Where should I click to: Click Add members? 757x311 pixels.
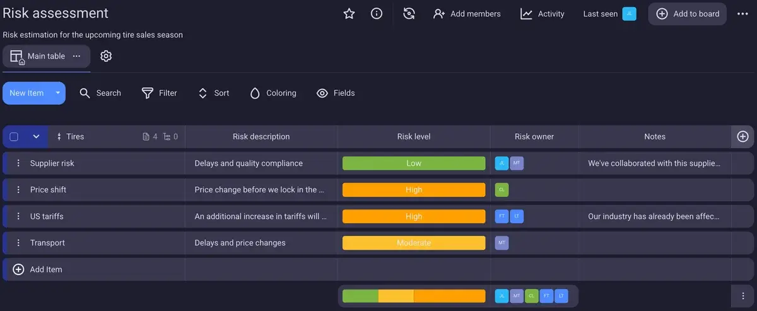click(x=467, y=14)
